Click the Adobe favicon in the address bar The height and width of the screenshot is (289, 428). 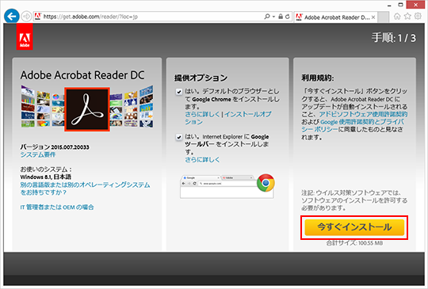click(x=38, y=17)
